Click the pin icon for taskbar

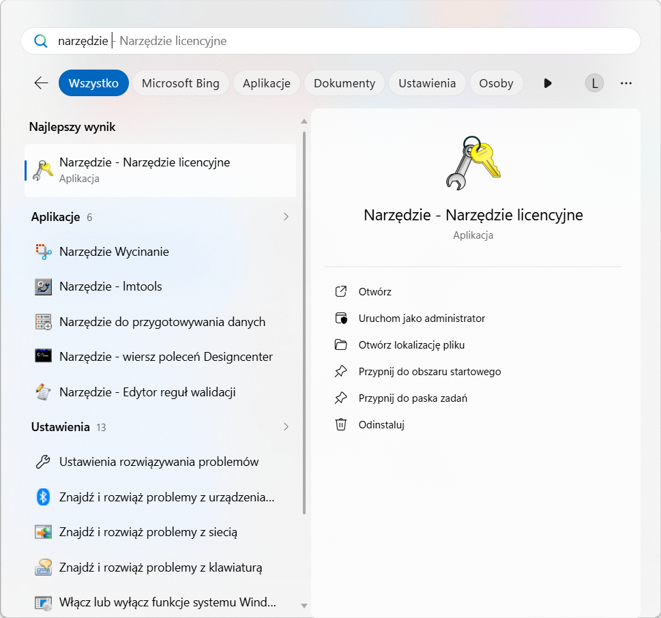pos(340,398)
